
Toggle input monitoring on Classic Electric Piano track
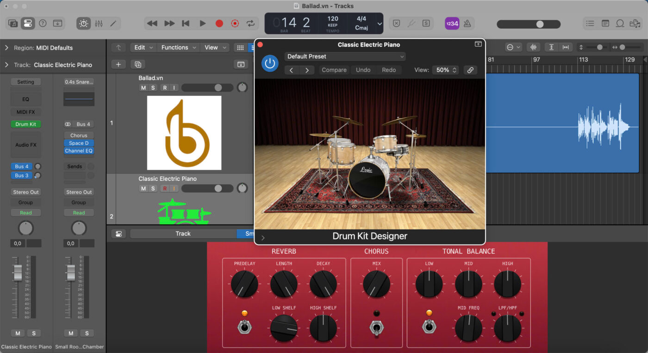tap(174, 188)
